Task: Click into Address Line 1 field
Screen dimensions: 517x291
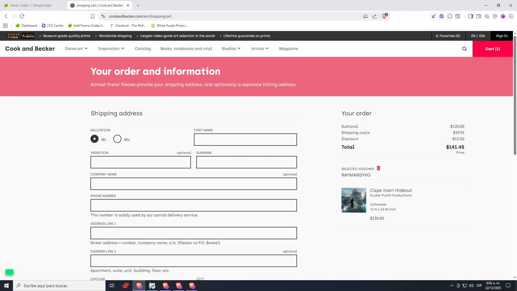Action: [x=193, y=233]
